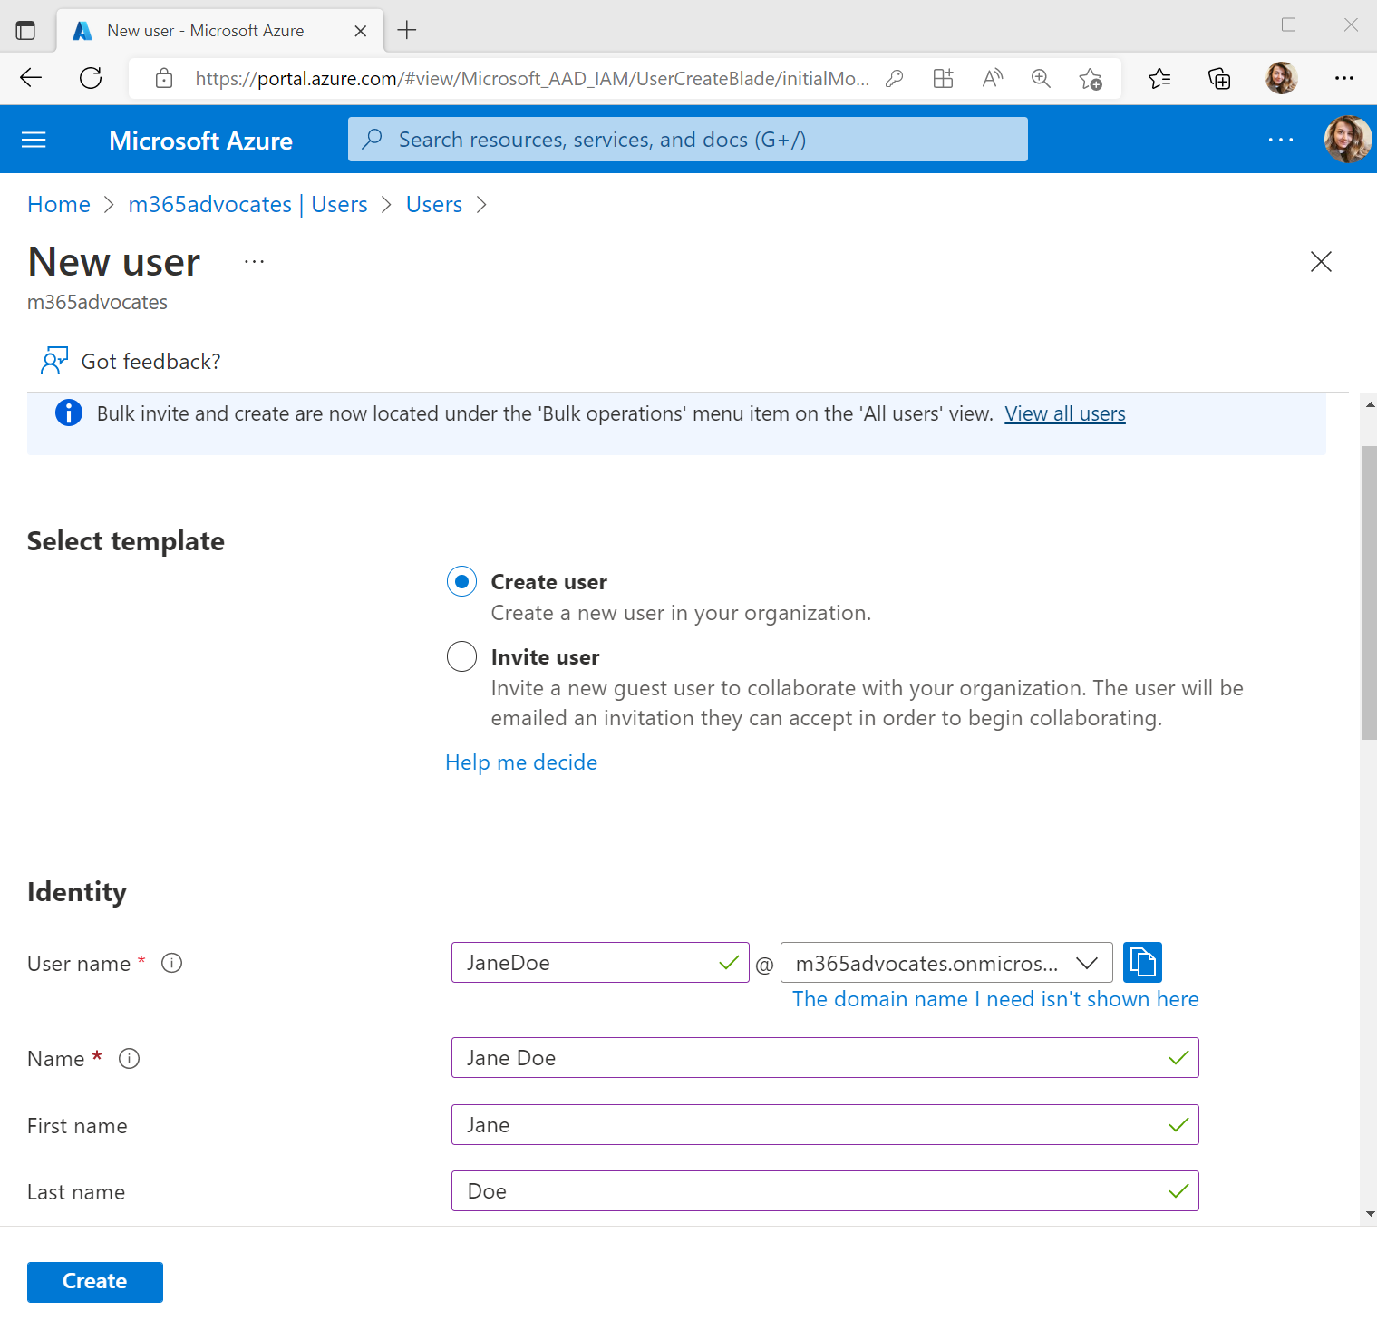Screen dimensions: 1377x1330
Task: Click the Name field Jane Doe
Action: (x=825, y=1058)
